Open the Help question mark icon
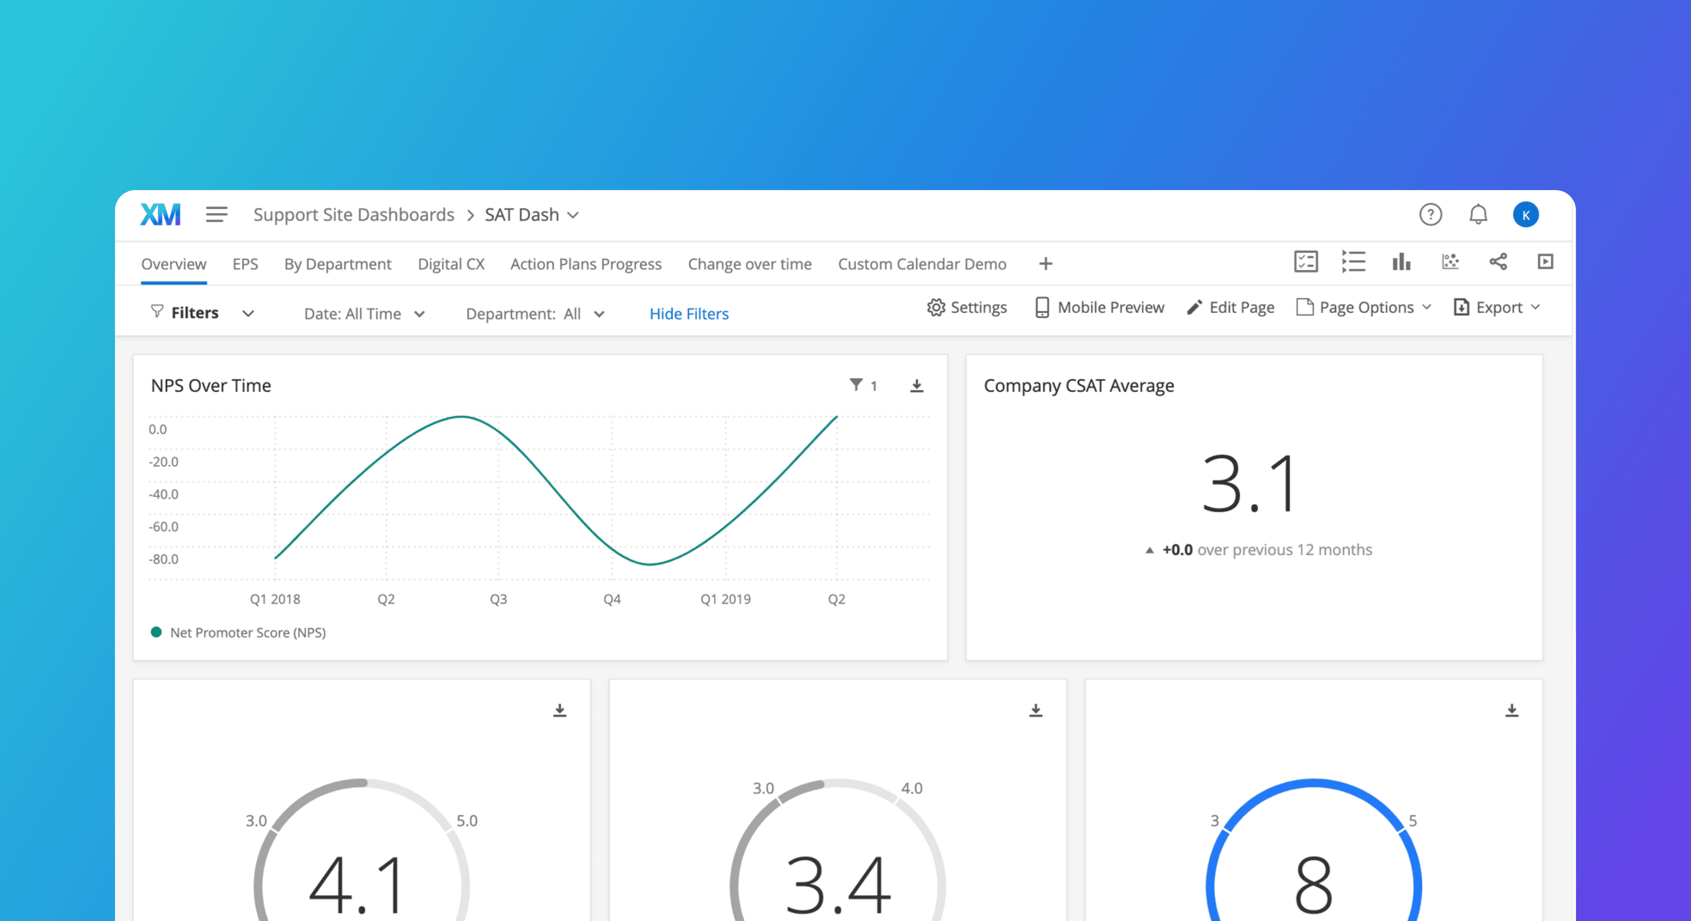Image resolution: width=1691 pixels, height=921 pixels. 1431,215
